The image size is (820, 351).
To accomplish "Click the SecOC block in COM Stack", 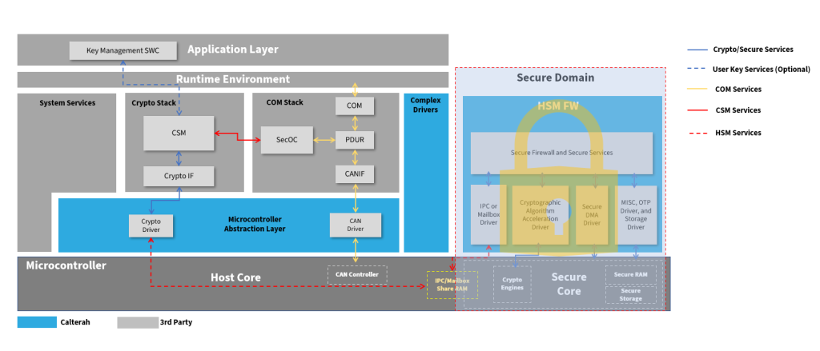I will point(287,140).
